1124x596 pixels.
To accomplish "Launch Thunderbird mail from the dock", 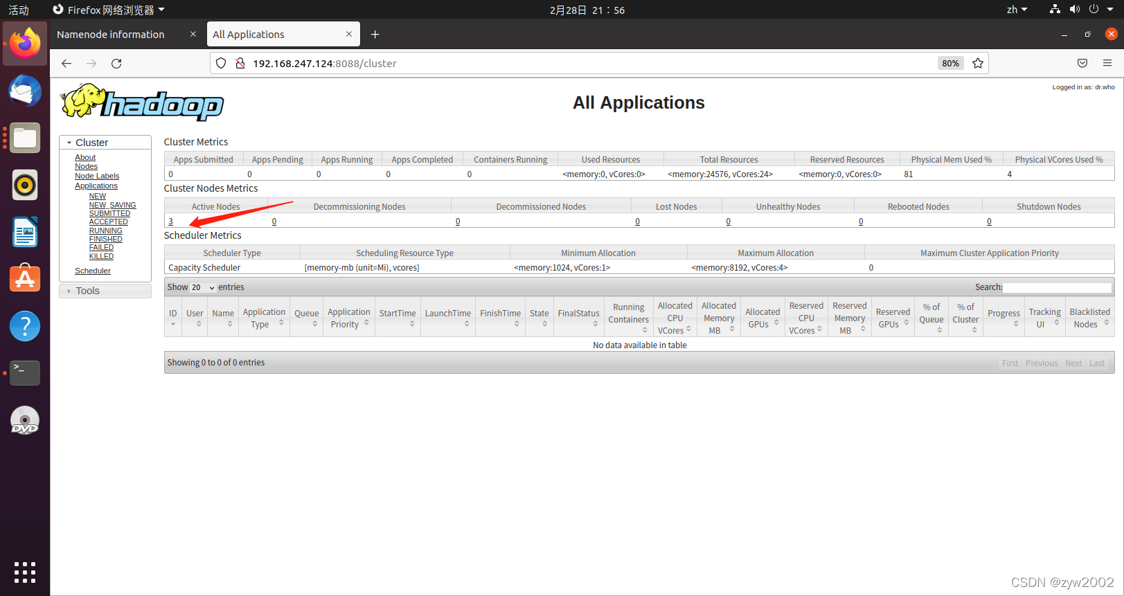I will coord(25,91).
